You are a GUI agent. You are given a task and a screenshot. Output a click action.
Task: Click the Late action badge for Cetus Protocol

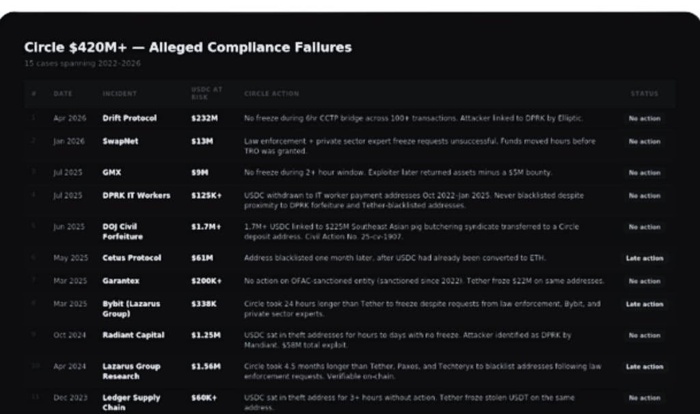(x=644, y=258)
